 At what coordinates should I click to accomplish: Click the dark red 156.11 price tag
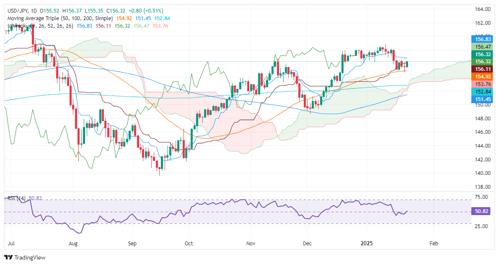(483, 69)
